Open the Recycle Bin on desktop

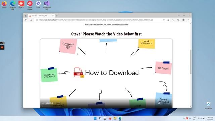(x=209, y=105)
